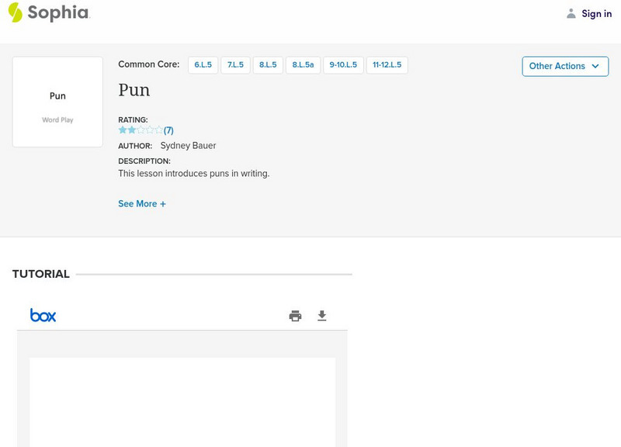Rate the lesson with the fifth star
Viewport: 621px width, 447px height.
click(159, 130)
